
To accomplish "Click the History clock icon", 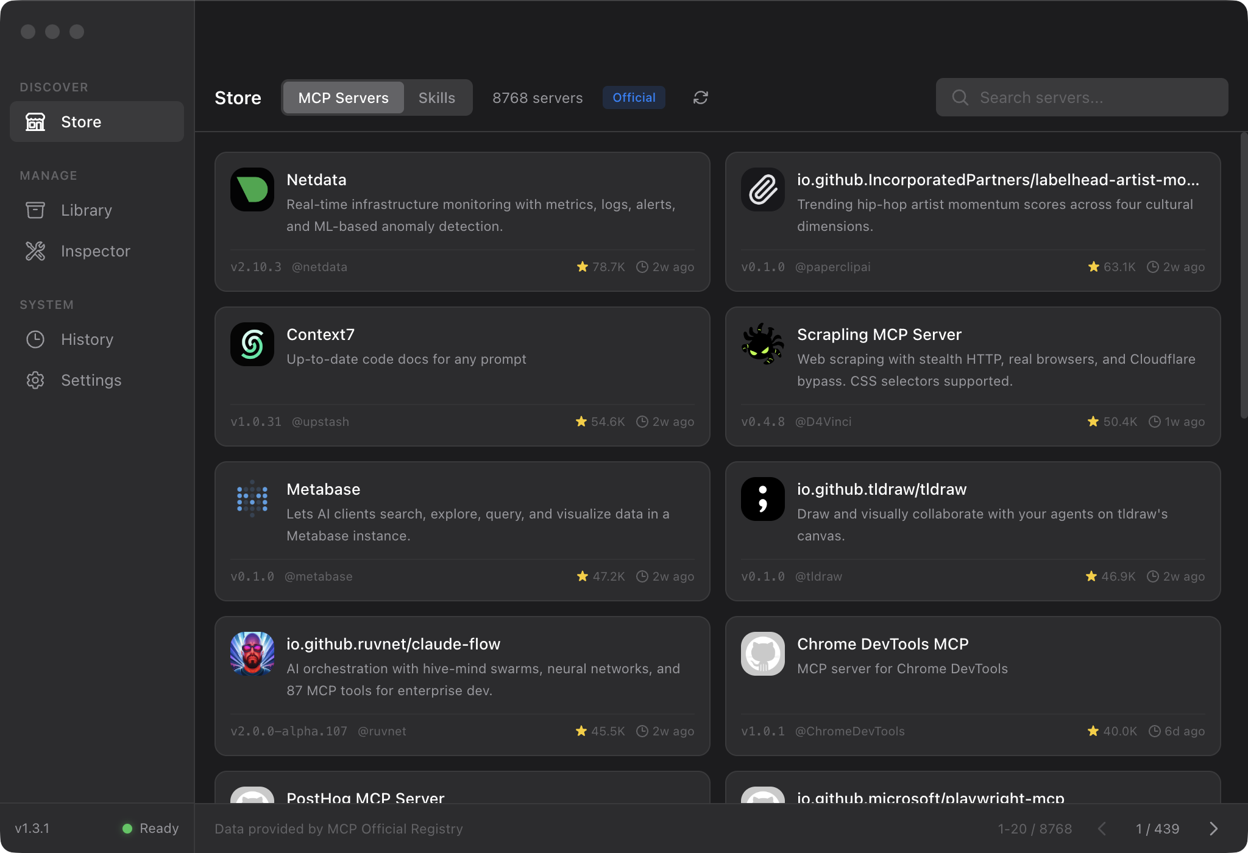I will [35, 339].
